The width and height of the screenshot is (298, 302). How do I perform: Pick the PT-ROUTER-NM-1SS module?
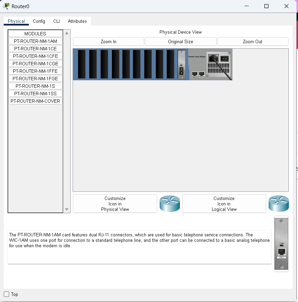point(35,94)
